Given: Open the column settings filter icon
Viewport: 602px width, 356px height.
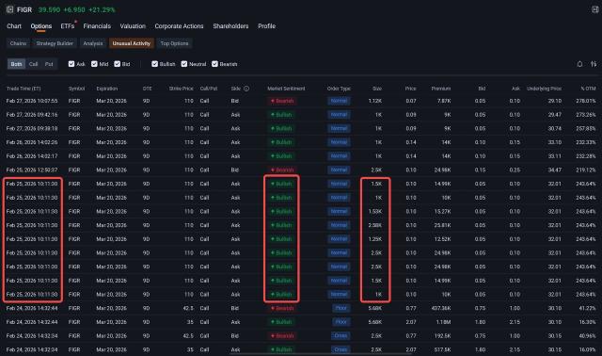Looking at the screenshot, I should pyautogui.click(x=594, y=64).
